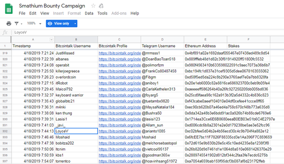Open the bitcointalk link for keyboard warrior
This screenshot has width=284, height=164.
click(119, 95)
